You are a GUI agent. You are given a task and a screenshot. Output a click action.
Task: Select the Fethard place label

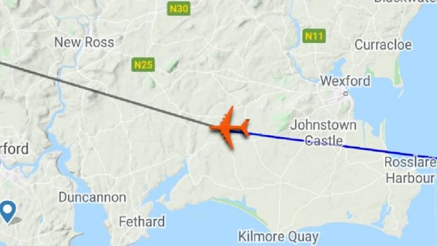click(x=142, y=222)
